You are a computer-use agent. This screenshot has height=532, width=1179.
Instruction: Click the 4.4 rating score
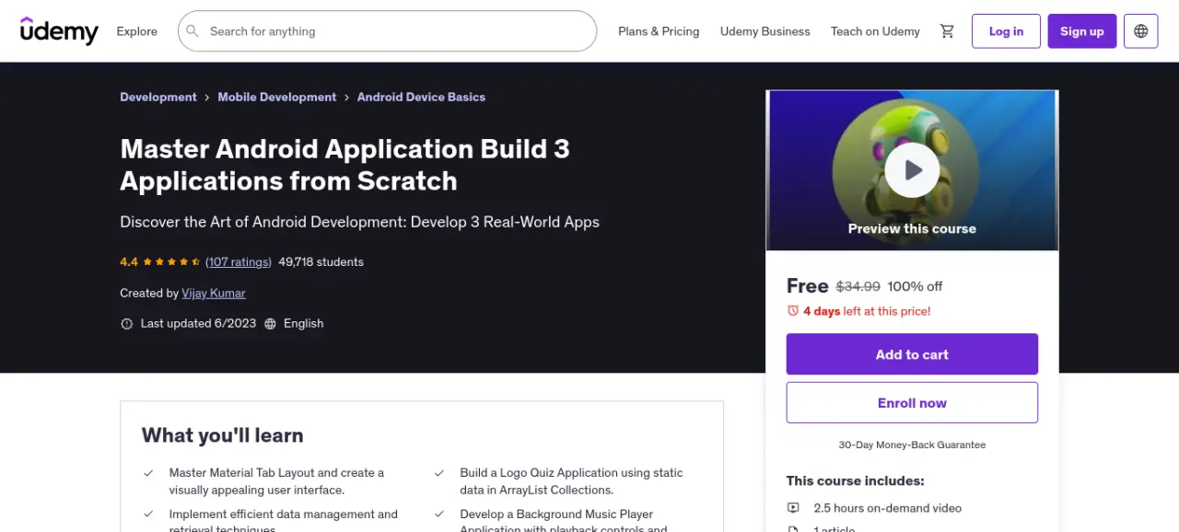129,262
